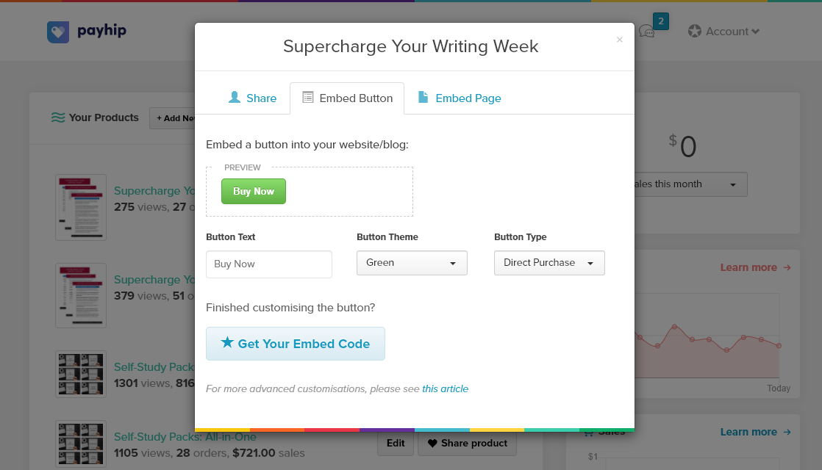Click the Account star icon
Image resolution: width=822 pixels, height=470 pixels.
tap(695, 32)
